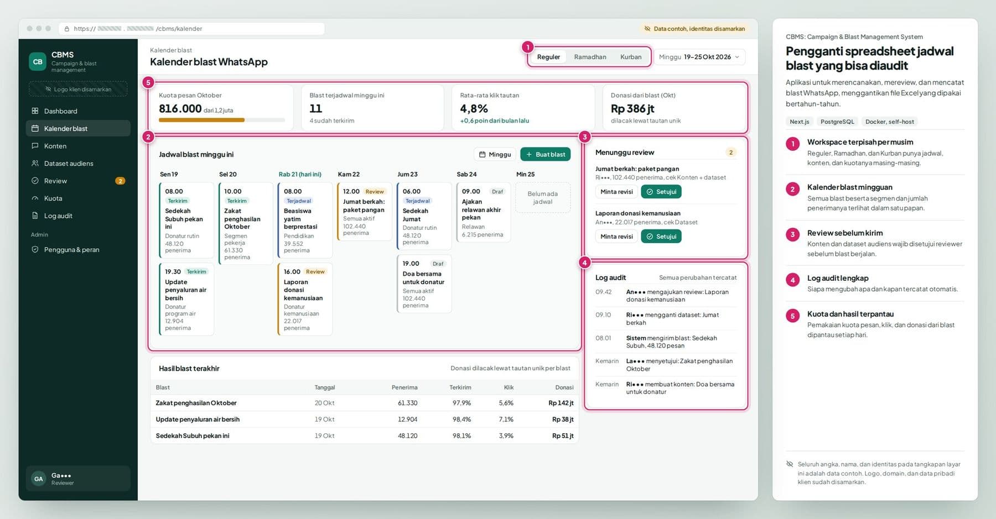Click the hidden-eye icon beside Data contoh
Image resolution: width=996 pixels, height=519 pixels.
647,29
